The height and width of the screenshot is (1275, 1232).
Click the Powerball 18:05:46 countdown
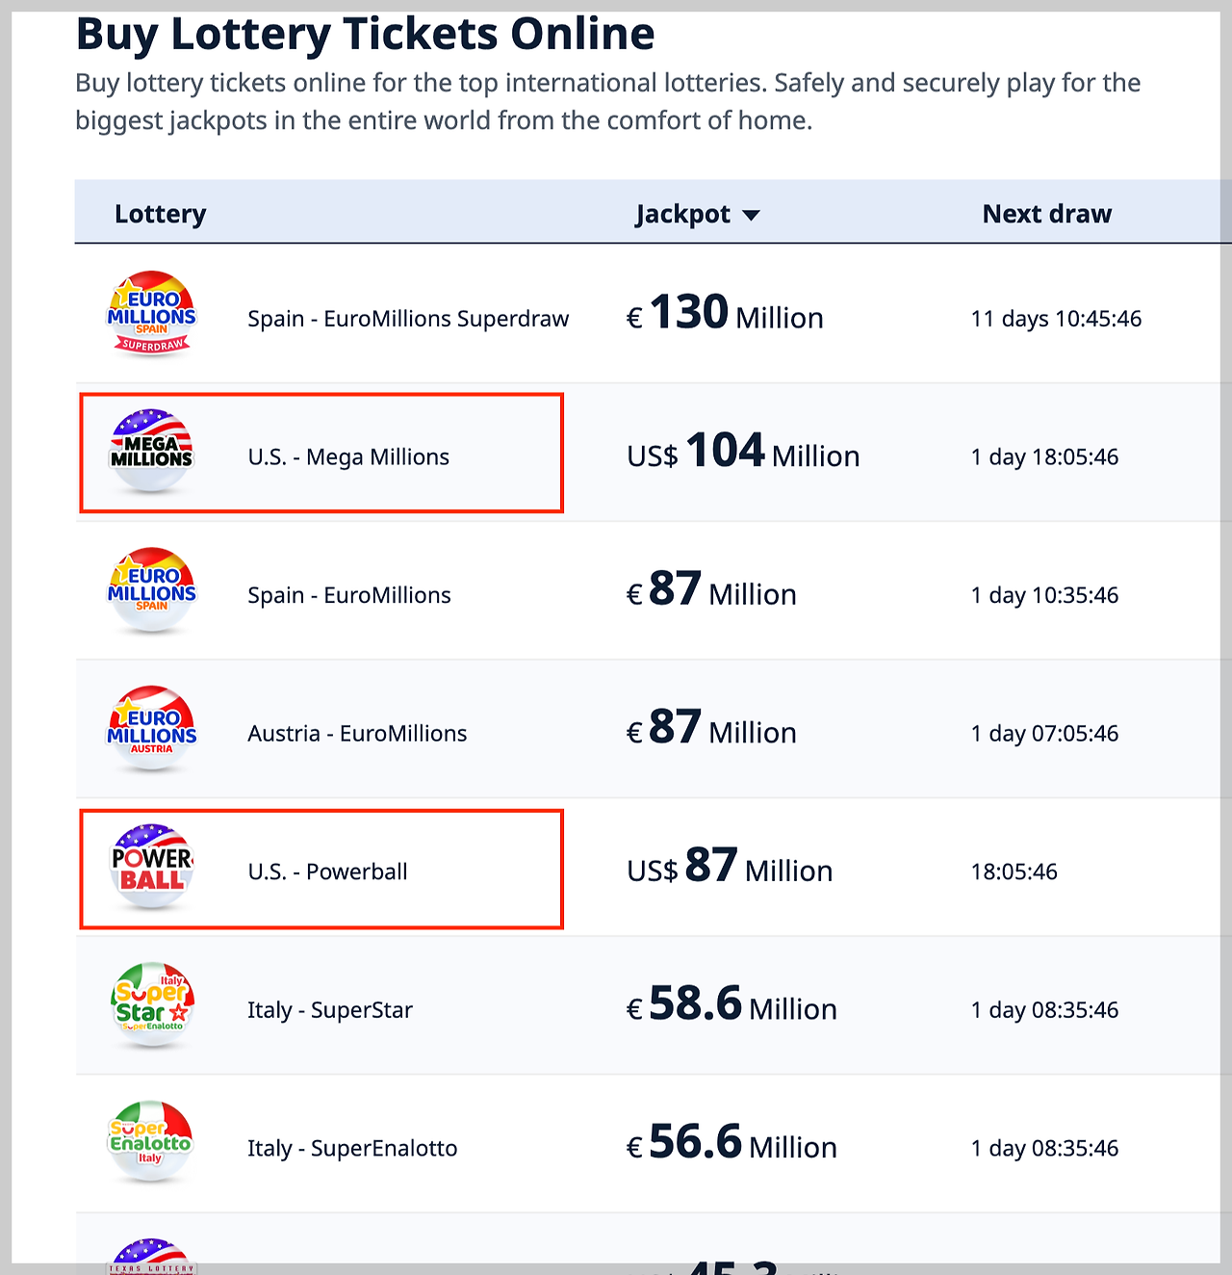tap(1014, 872)
